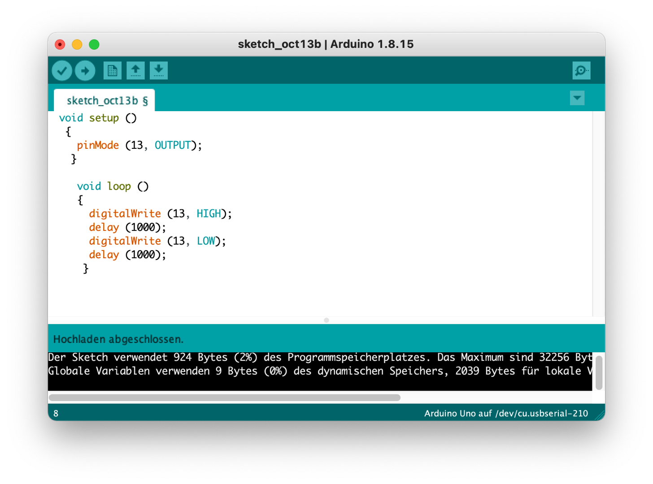Create a new sketch file
The width and height of the screenshot is (653, 484).
click(x=112, y=71)
